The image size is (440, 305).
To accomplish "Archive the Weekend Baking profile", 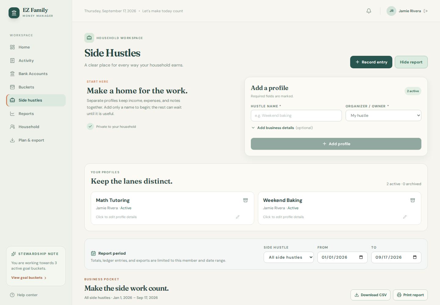I will tap(413, 200).
